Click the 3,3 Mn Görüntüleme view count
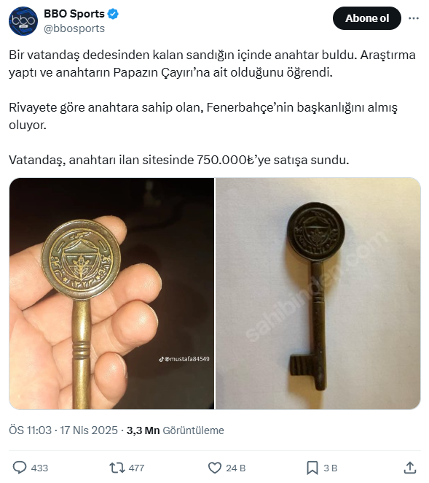The image size is (429, 483). (176, 430)
